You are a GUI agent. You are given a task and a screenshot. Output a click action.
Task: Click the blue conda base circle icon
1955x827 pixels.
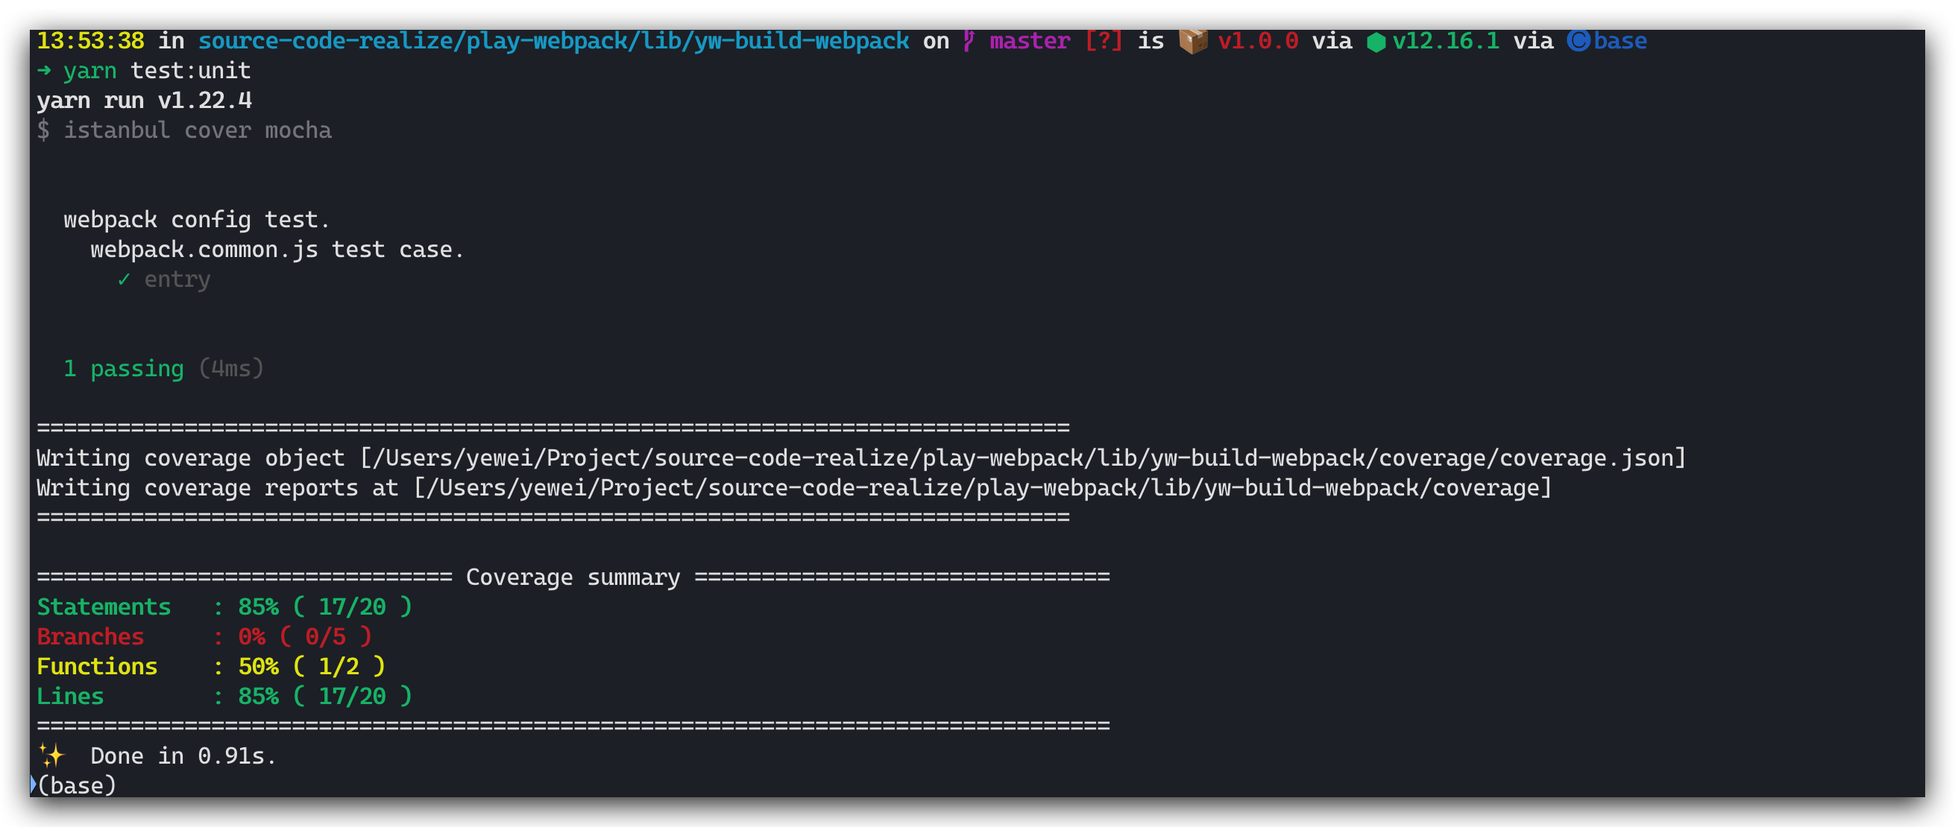pos(1578,41)
